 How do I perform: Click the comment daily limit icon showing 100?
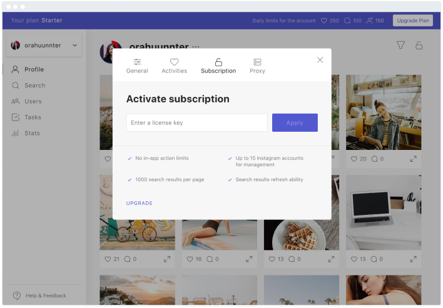point(347,21)
